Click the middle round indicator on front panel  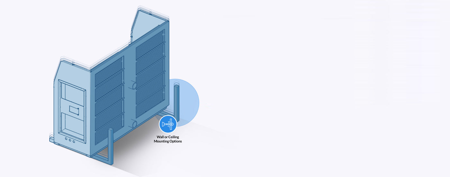(70, 140)
